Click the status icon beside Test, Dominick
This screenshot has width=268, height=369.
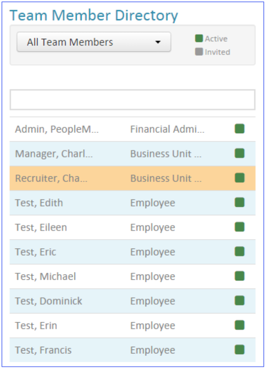tap(240, 301)
